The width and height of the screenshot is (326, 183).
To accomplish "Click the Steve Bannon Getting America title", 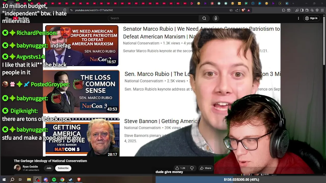I will [x=162, y=121].
